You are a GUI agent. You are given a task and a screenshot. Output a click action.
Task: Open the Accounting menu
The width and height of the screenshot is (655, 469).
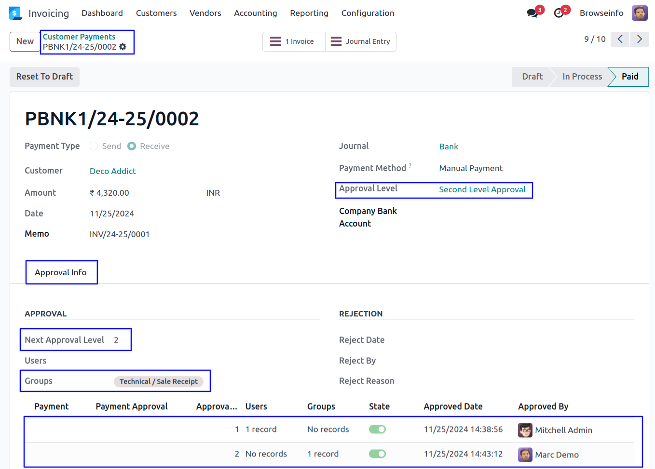tap(255, 13)
